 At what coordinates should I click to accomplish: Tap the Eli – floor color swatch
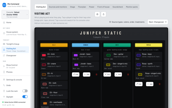[x=45, y=94]
